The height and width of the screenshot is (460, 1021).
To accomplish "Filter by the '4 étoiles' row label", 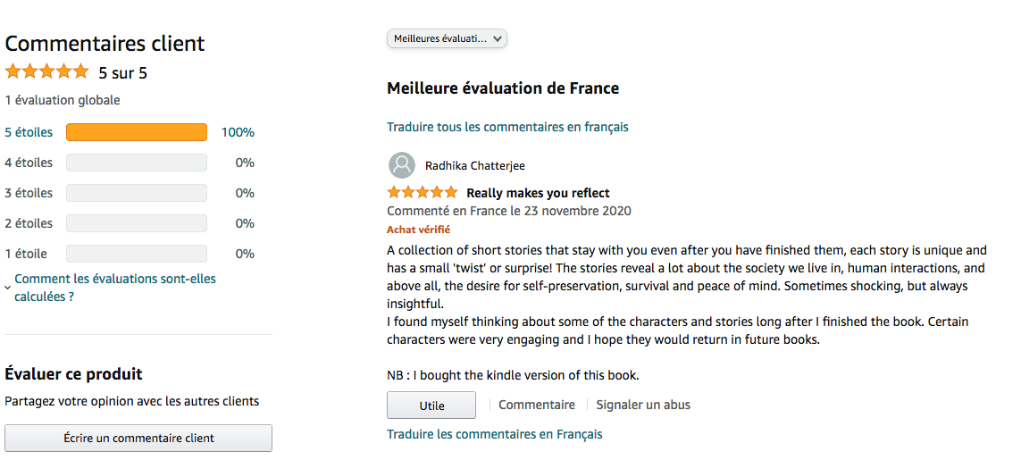I will (x=29, y=163).
